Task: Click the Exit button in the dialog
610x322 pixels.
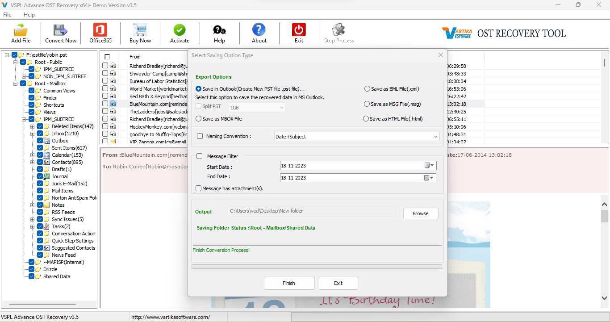Action: [338, 283]
